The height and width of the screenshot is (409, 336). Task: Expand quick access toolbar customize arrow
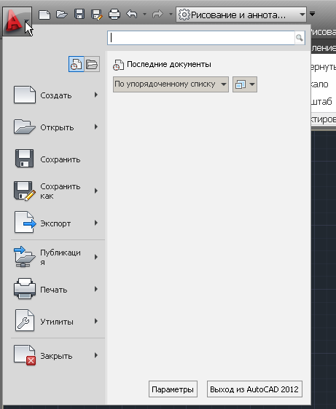click(x=312, y=14)
